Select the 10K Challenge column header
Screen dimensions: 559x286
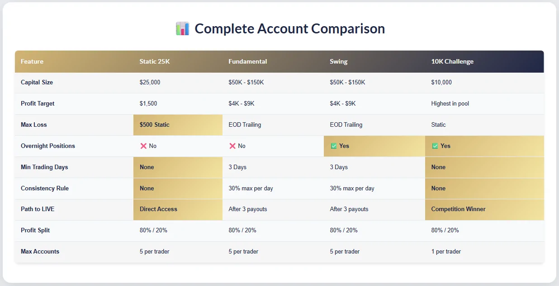pos(452,61)
